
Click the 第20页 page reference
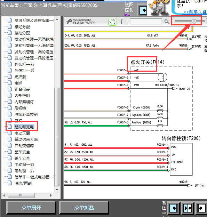pyautogui.click(x=196, y=47)
